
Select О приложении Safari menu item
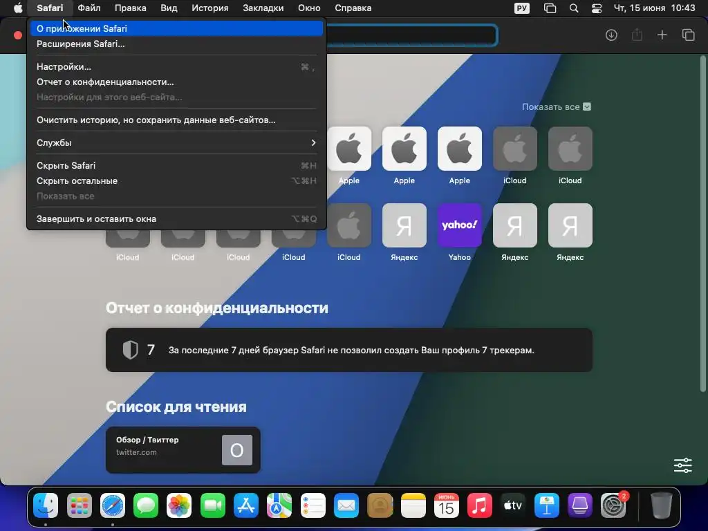coord(176,28)
